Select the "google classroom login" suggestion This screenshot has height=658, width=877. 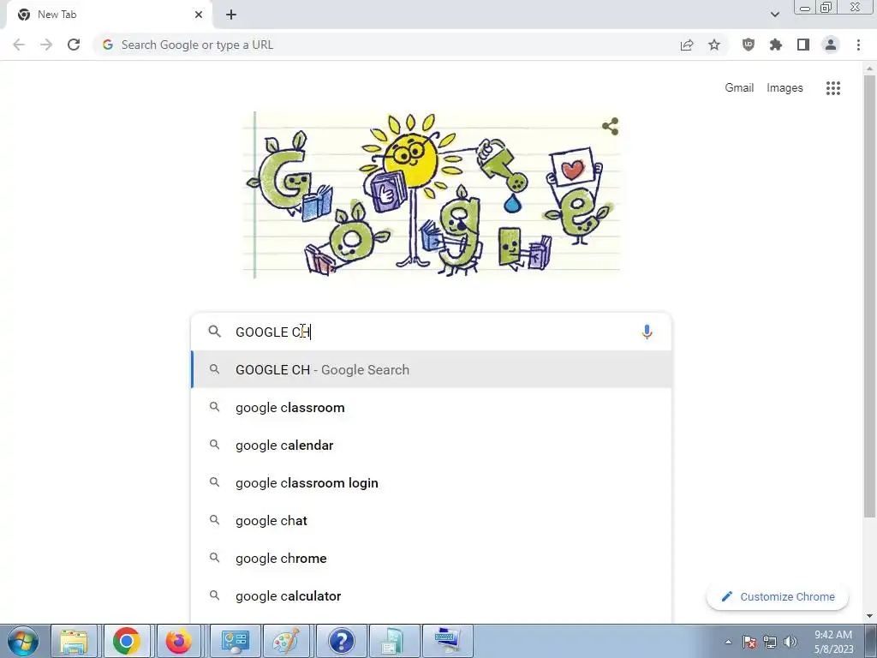pyautogui.click(x=432, y=483)
